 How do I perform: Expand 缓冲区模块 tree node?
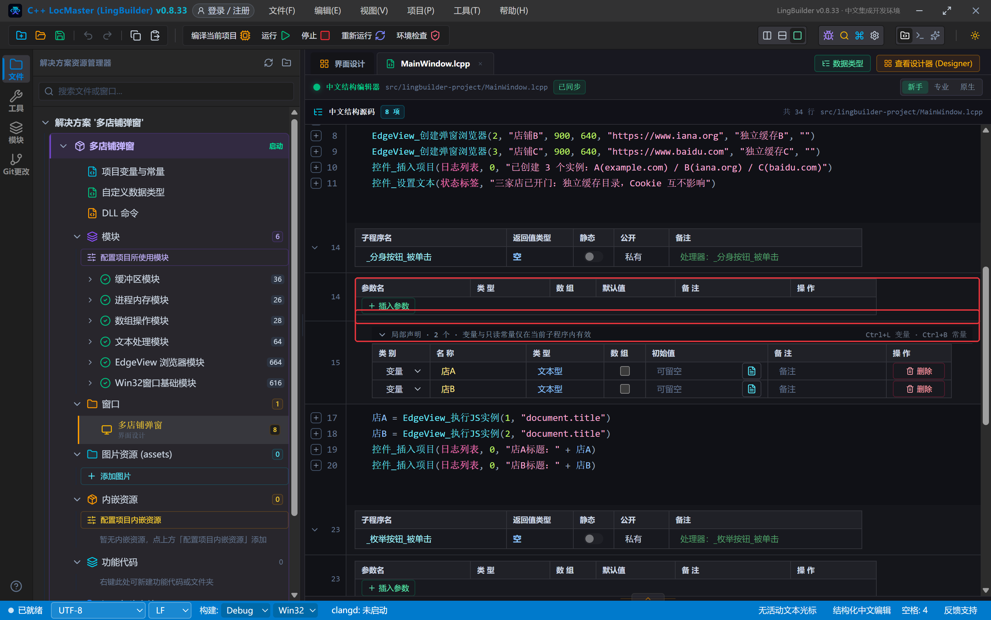[x=90, y=279]
